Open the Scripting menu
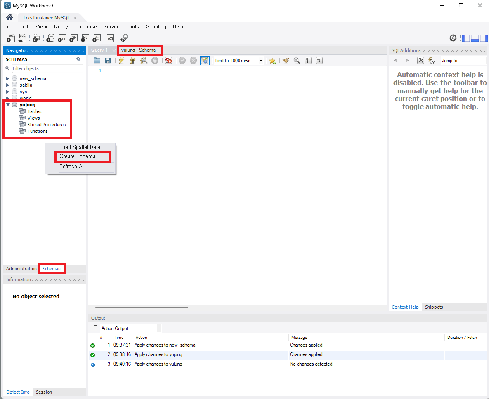The height and width of the screenshot is (399, 489). click(156, 26)
